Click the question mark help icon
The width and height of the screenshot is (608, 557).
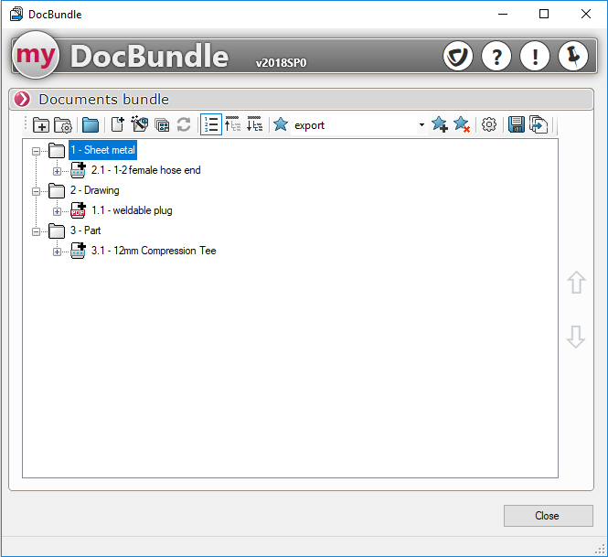pos(496,57)
